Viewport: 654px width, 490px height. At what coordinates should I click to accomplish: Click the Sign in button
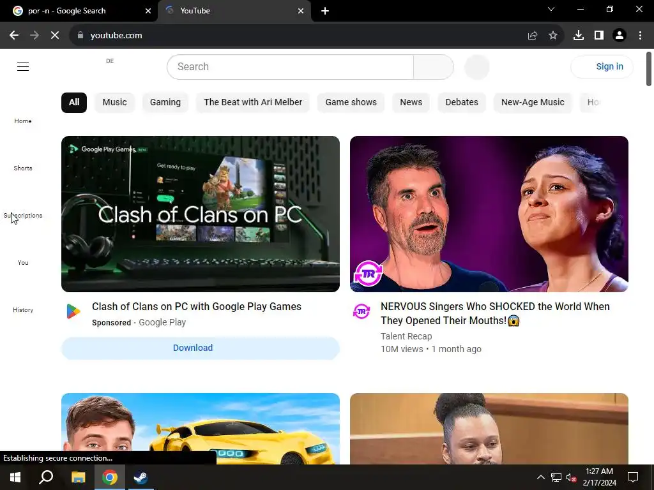click(x=602, y=66)
